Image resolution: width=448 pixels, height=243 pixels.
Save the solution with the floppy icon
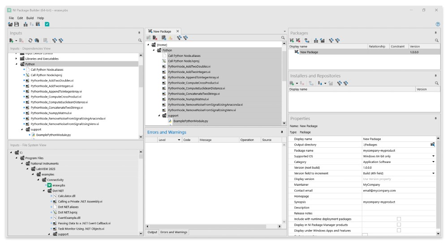click(x=17, y=24)
